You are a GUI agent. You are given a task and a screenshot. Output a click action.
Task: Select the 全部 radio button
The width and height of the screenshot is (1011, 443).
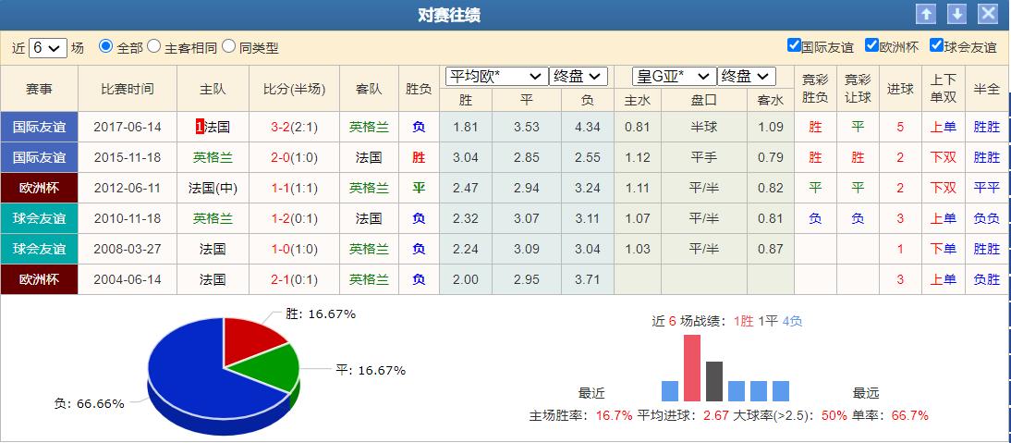(105, 46)
